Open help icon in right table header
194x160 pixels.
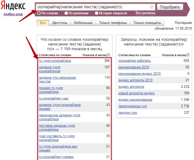(188, 55)
